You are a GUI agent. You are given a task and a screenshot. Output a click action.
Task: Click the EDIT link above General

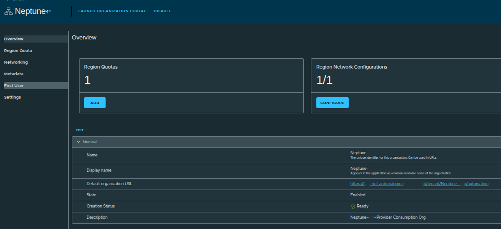pos(80,130)
